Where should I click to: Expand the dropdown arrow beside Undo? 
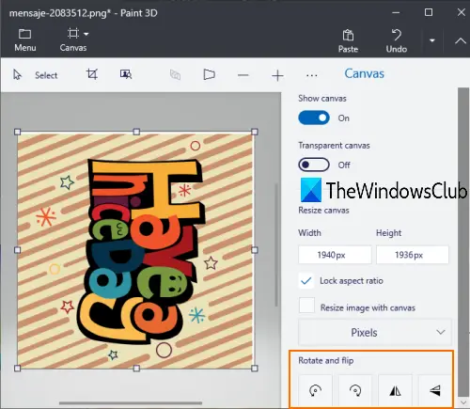click(432, 40)
